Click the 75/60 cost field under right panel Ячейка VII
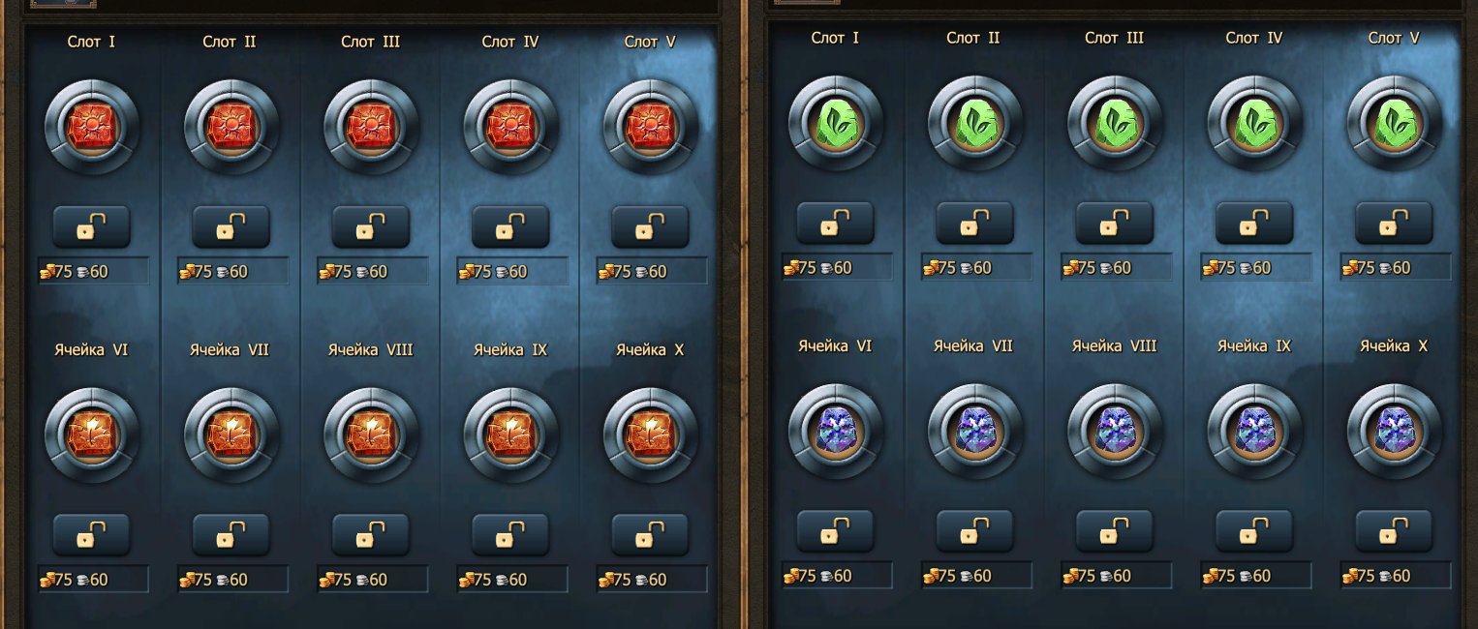This screenshot has width=1478, height=629. (976, 575)
